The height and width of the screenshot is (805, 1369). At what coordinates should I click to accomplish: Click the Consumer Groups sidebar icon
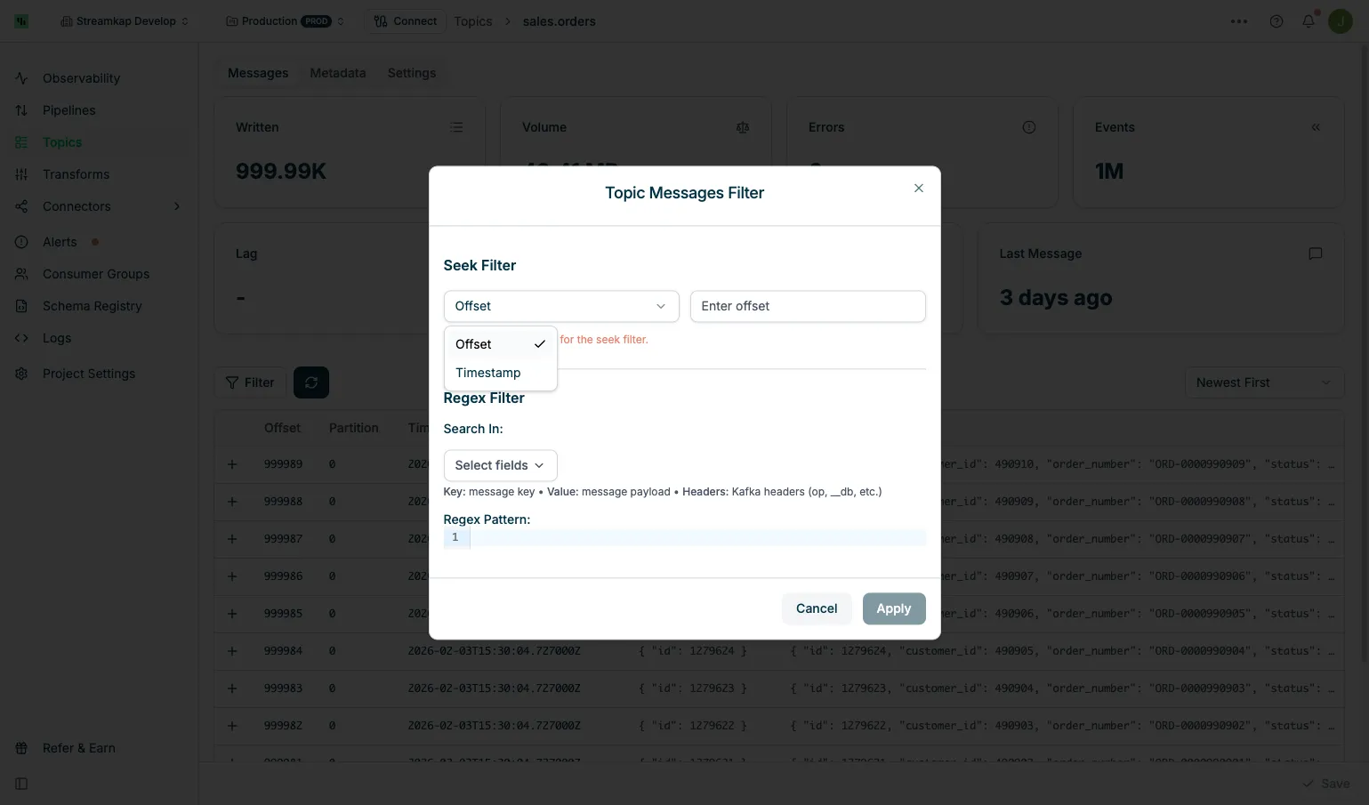pyautogui.click(x=21, y=274)
